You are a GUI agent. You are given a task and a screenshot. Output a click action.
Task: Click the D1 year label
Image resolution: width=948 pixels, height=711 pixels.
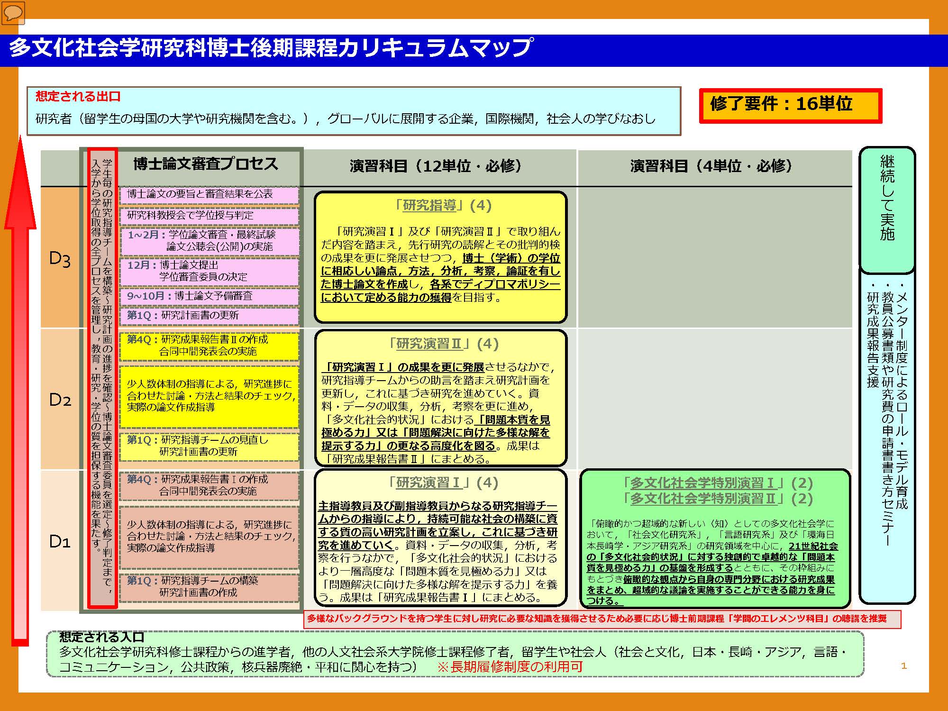tap(60, 541)
